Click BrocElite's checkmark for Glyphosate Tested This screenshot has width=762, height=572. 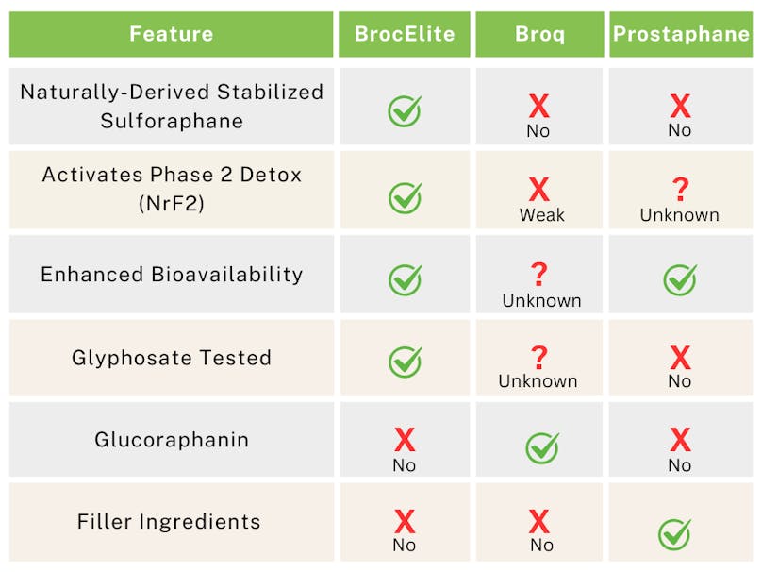coord(405,362)
